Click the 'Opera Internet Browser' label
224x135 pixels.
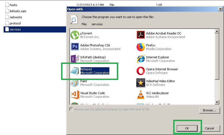pyautogui.click(x=162, y=69)
